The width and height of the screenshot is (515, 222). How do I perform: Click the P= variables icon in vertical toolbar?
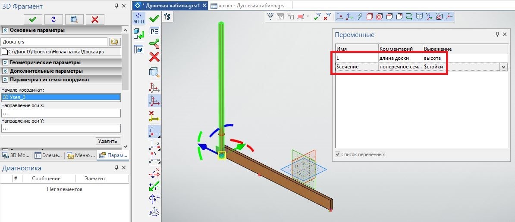[154, 31]
